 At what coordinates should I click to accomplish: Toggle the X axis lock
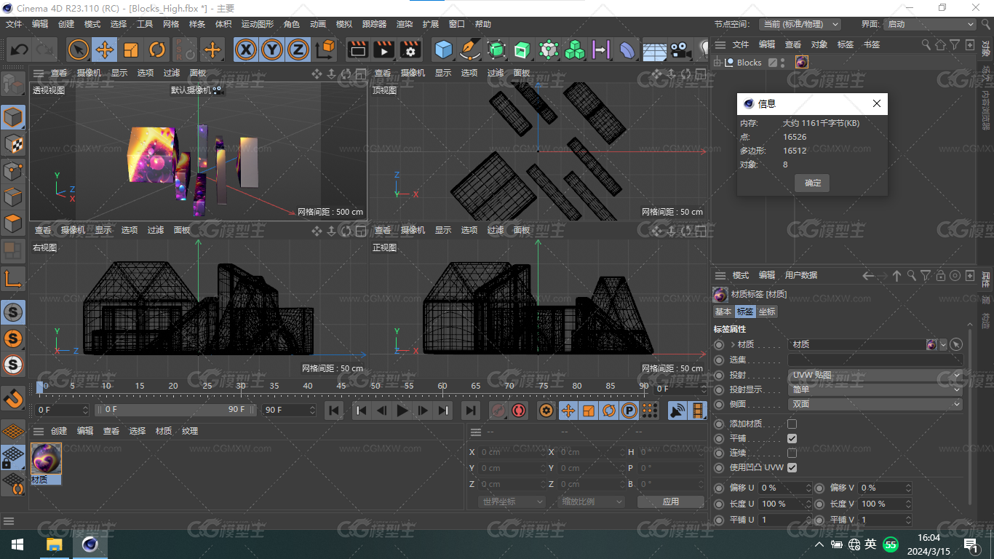247,49
